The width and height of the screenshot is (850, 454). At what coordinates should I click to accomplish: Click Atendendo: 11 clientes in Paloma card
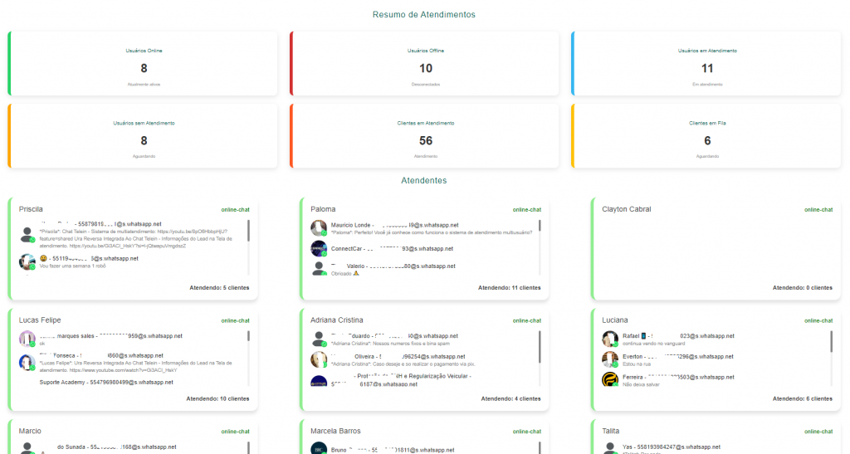[509, 288]
